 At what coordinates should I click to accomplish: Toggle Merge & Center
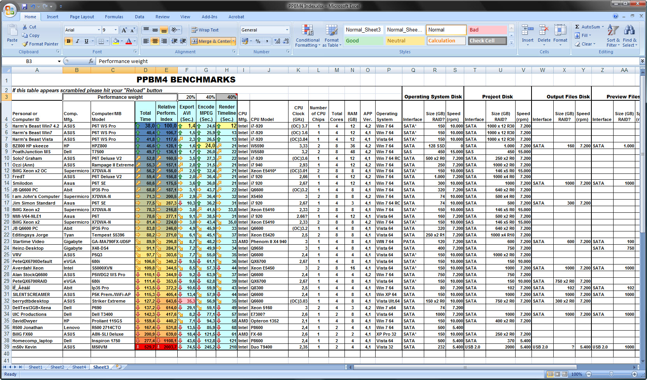point(210,41)
